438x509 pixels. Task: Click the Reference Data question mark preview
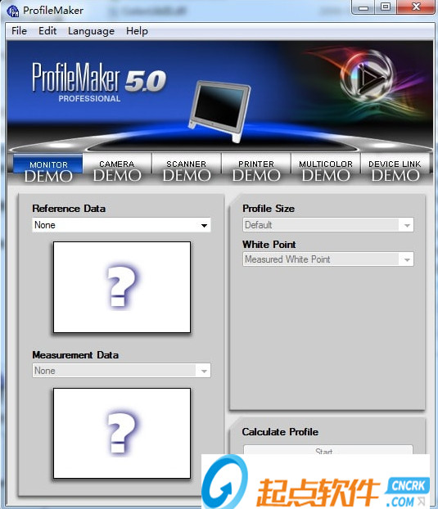point(122,287)
